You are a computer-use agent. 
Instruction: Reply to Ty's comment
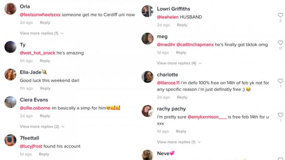[45, 61]
